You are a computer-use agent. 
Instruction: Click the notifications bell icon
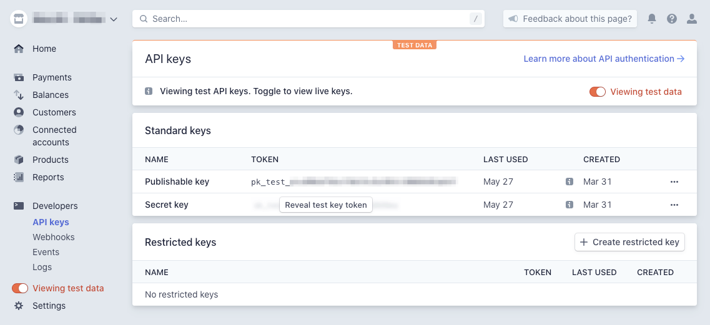click(x=652, y=19)
